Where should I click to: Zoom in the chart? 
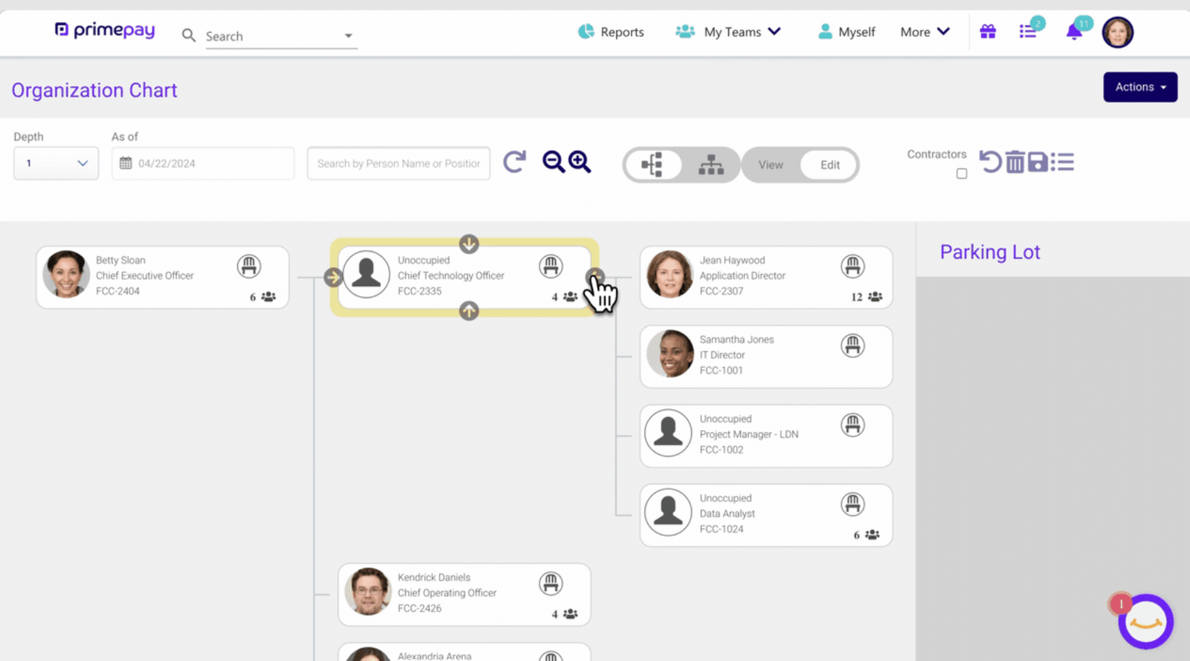579,162
